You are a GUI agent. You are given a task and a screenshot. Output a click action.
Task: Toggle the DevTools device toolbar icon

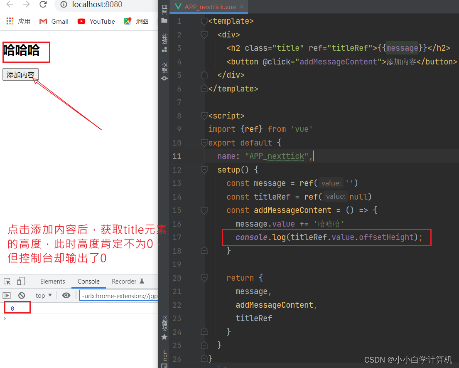click(x=21, y=281)
